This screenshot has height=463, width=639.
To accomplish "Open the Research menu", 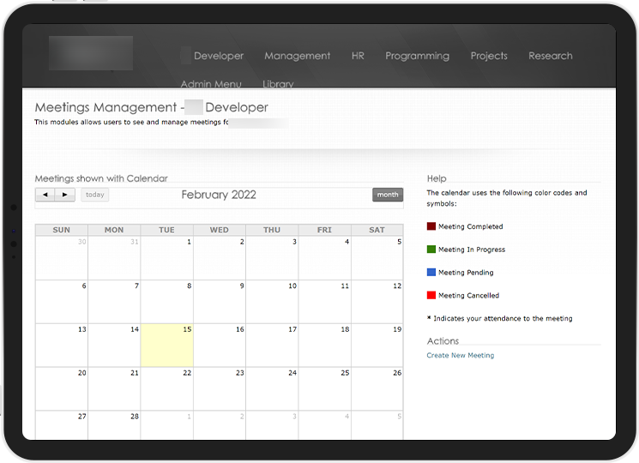I will tap(551, 56).
